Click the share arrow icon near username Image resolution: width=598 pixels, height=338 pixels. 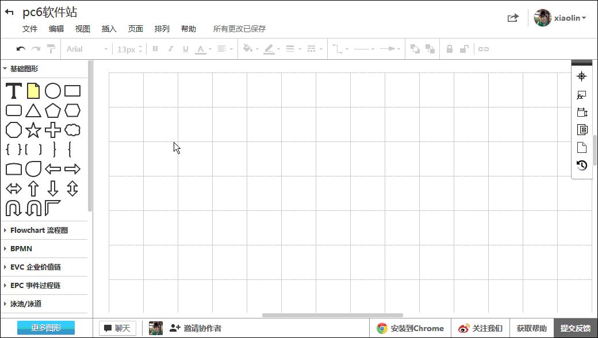pos(513,18)
